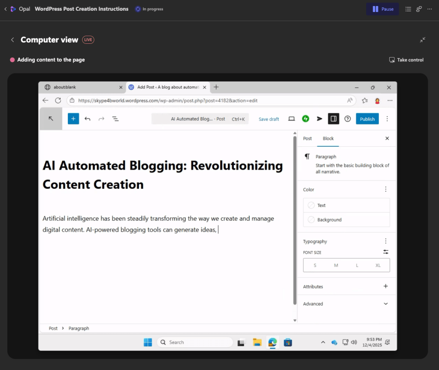Switch to the Post tab in sidebar
Viewport: 439px width, 370px height.
click(x=307, y=139)
